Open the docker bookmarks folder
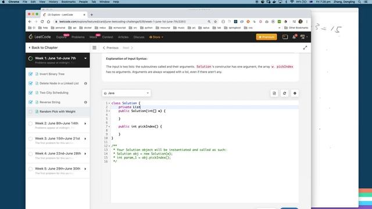The height and width of the screenshot is (209, 372). coord(85,28)
